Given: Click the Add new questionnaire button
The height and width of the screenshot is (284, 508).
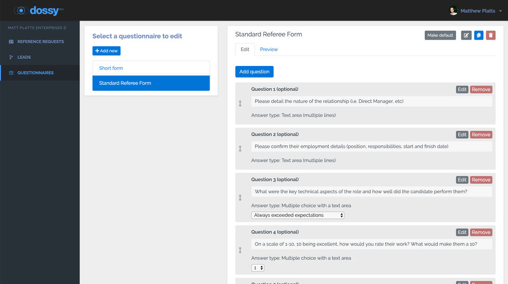Looking at the screenshot, I should (106, 51).
